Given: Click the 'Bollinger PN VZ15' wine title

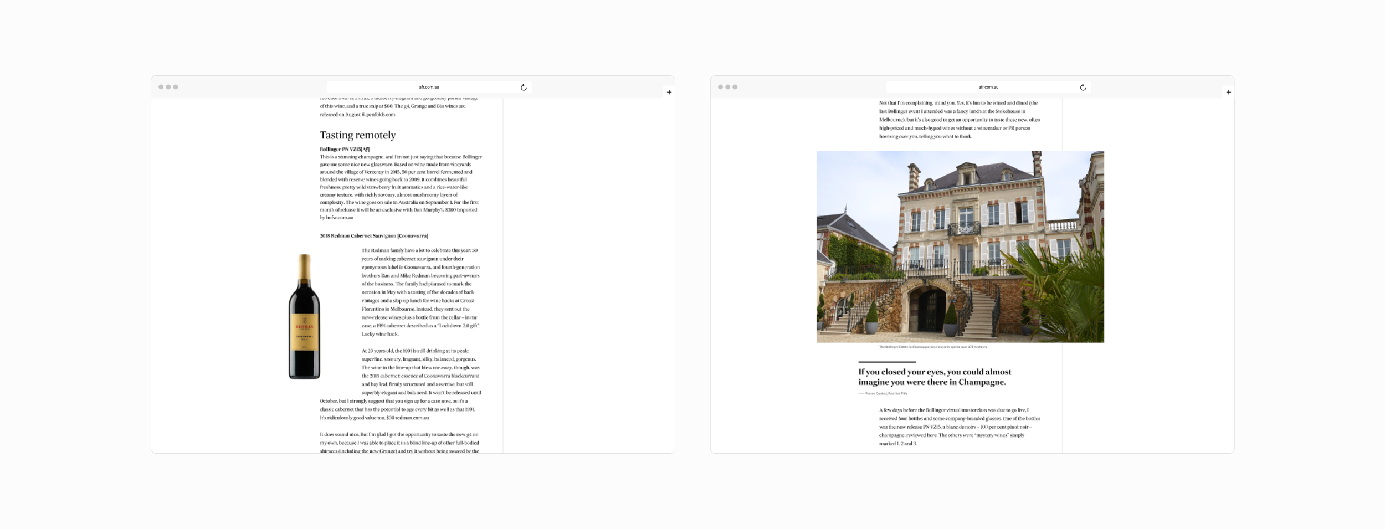Looking at the screenshot, I should pyautogui.click(x=345, y=149).
